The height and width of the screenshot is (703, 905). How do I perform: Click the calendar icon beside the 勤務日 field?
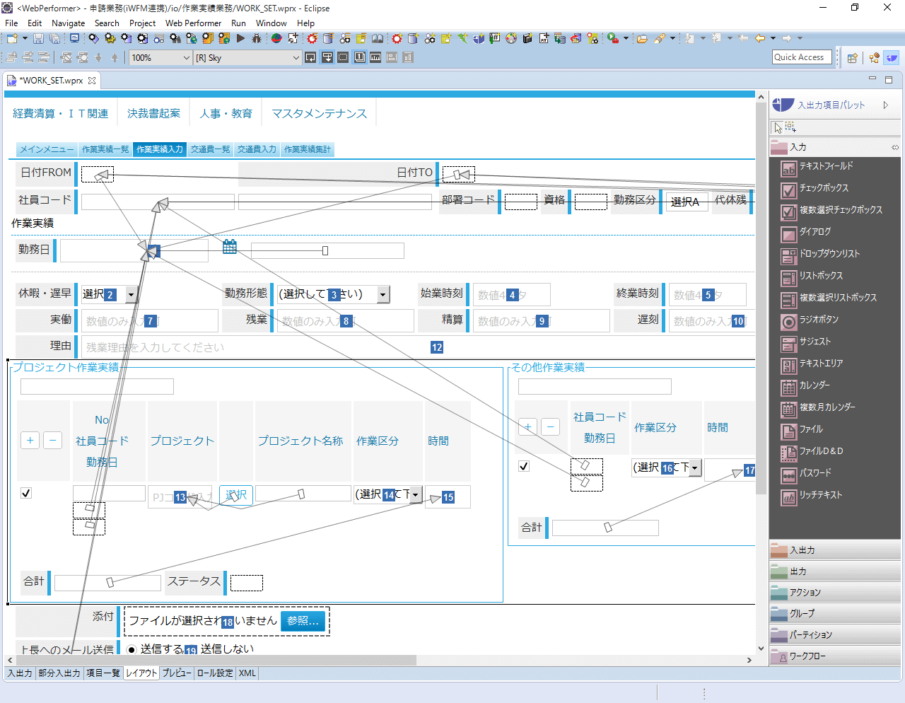[x=230, y=247]
